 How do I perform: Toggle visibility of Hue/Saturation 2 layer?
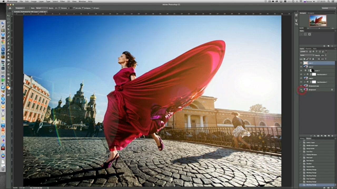coord(301,74)
